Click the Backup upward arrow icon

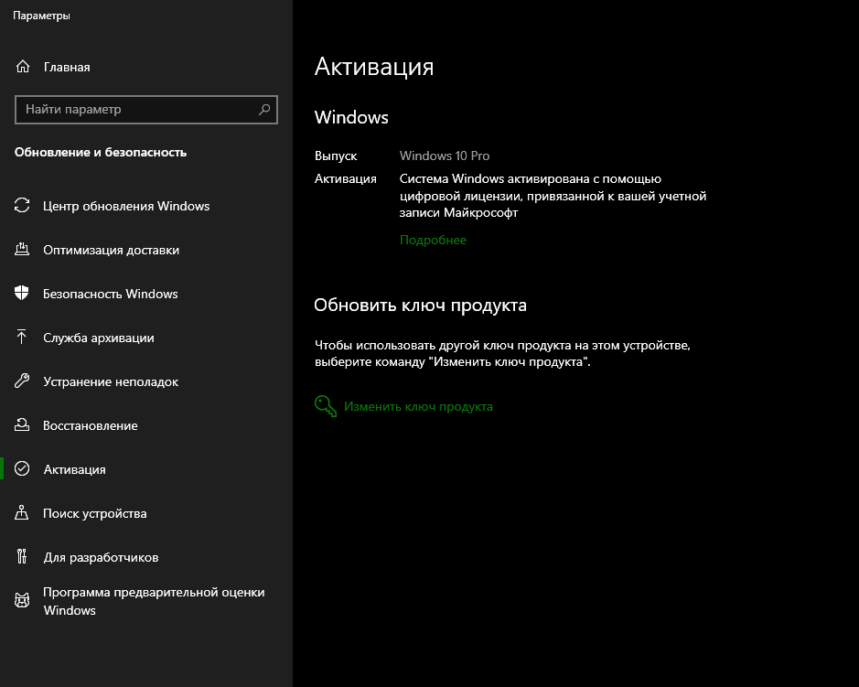[x=22, y=337]
